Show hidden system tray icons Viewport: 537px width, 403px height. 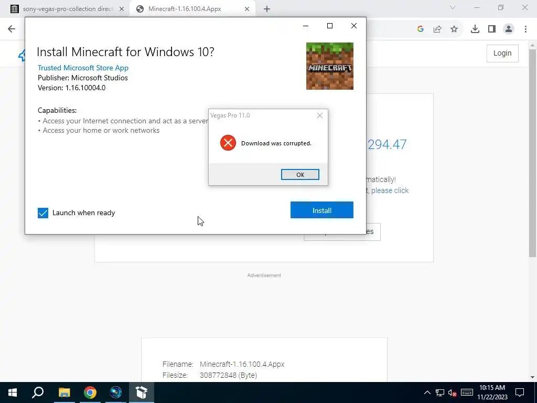(427, 393)
